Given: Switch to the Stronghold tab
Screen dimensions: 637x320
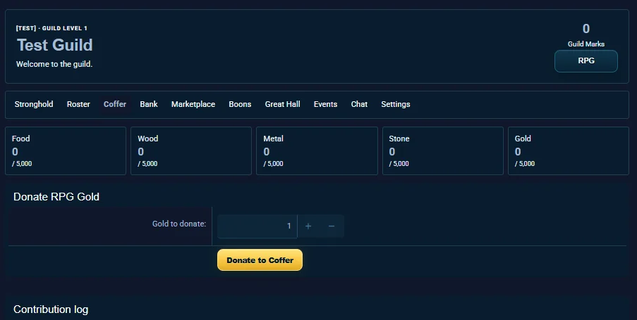Looking at the screenshot, I should (34, 104).
